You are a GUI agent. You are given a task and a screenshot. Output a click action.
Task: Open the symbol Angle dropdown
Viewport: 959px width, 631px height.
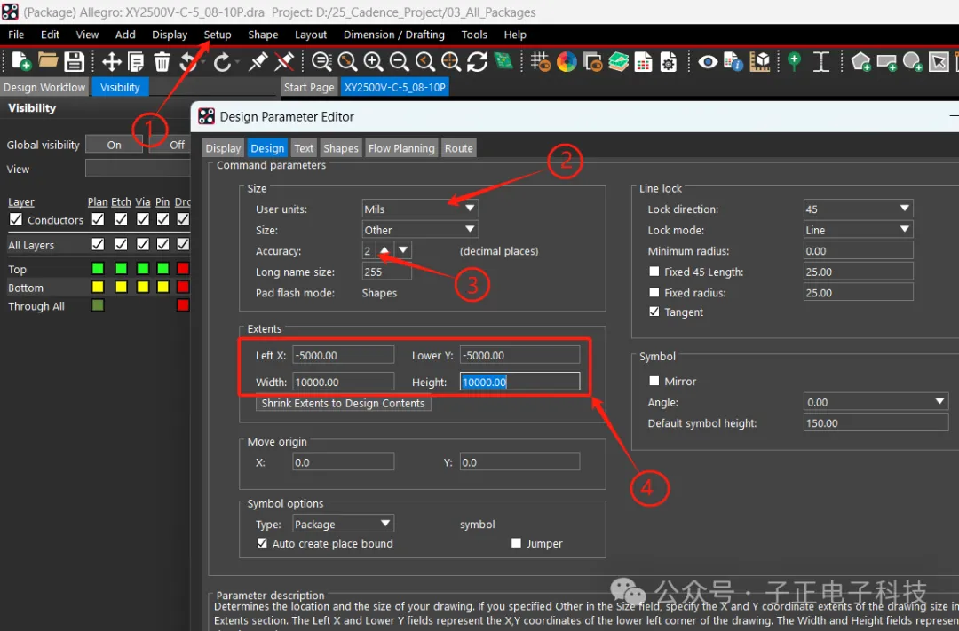pyautogui.click(x=876, y=402)
